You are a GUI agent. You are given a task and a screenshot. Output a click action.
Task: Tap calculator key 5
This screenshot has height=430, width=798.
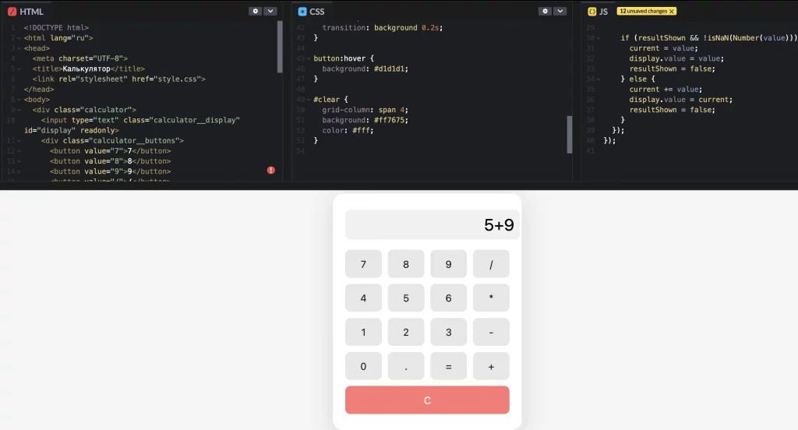(405, 298)
